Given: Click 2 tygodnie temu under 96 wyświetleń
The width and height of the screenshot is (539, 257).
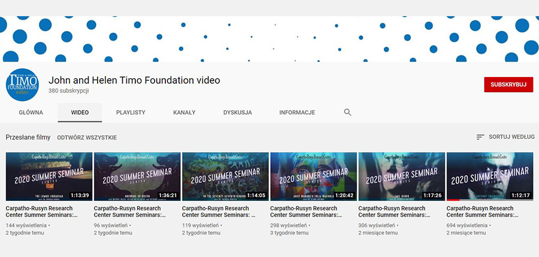Looking at the screenshot, I should 113,232.
